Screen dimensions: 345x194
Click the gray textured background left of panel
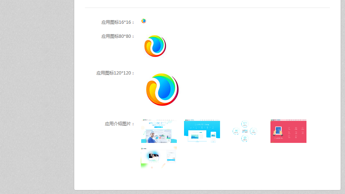click(36, 97)
